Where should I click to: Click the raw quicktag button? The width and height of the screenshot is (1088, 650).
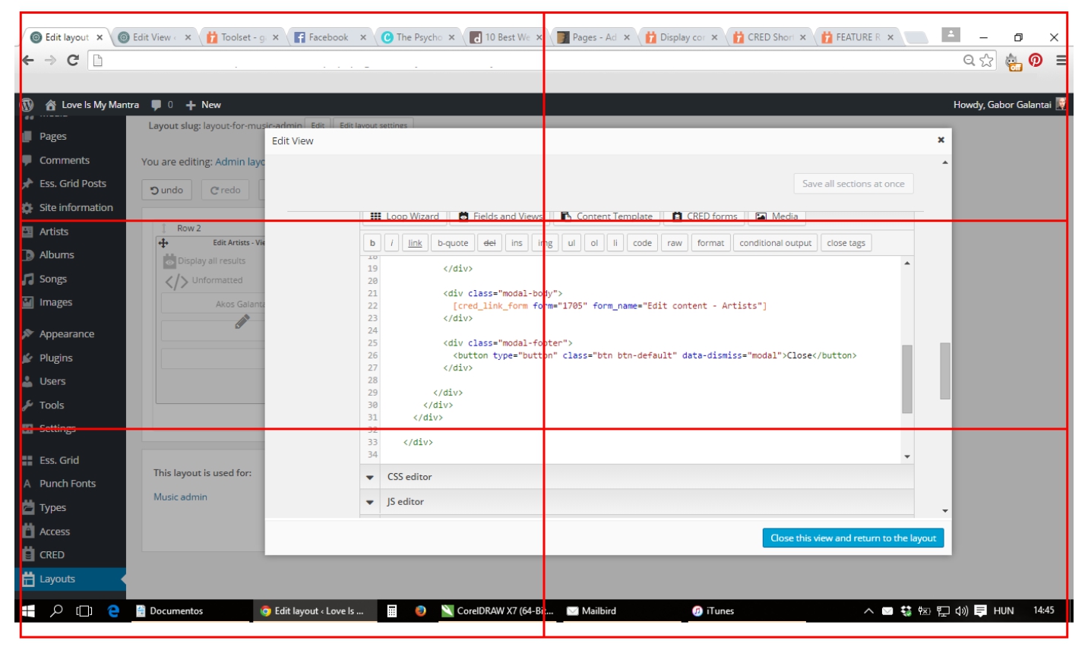pyautogui.click(x=675, y=243)
